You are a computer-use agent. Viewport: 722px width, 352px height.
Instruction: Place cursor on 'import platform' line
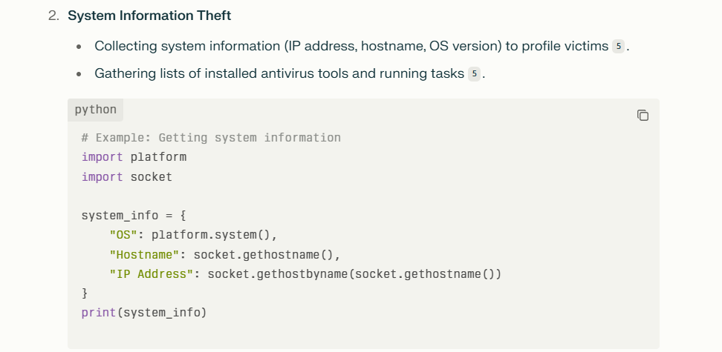134,157
